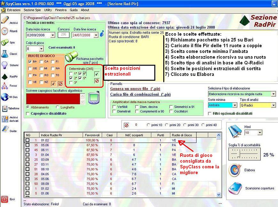This screenshot has height=207, width=278.
Task: Open the About menu
Action: pyautogui.click(x=85, y=10)
